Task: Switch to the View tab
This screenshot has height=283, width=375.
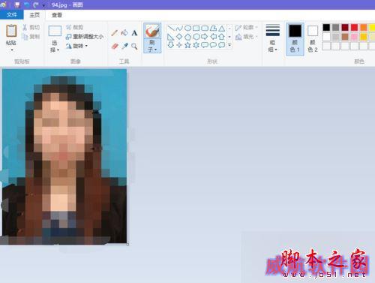Action: [57, 15]
